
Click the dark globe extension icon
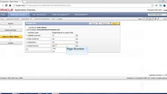point(165,5)
